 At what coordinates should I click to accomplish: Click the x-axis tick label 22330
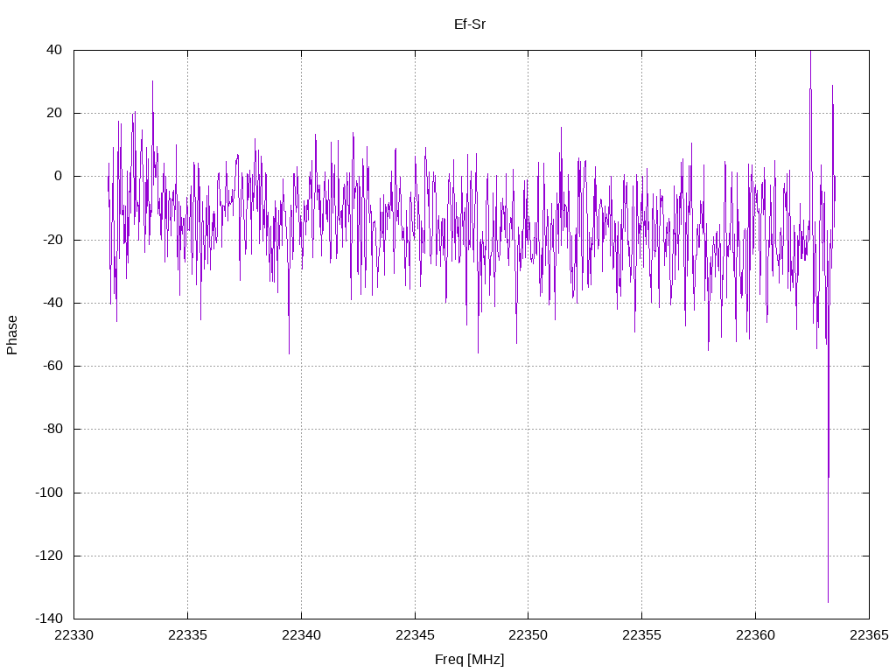pyautogui.click(x=73, y=635)
